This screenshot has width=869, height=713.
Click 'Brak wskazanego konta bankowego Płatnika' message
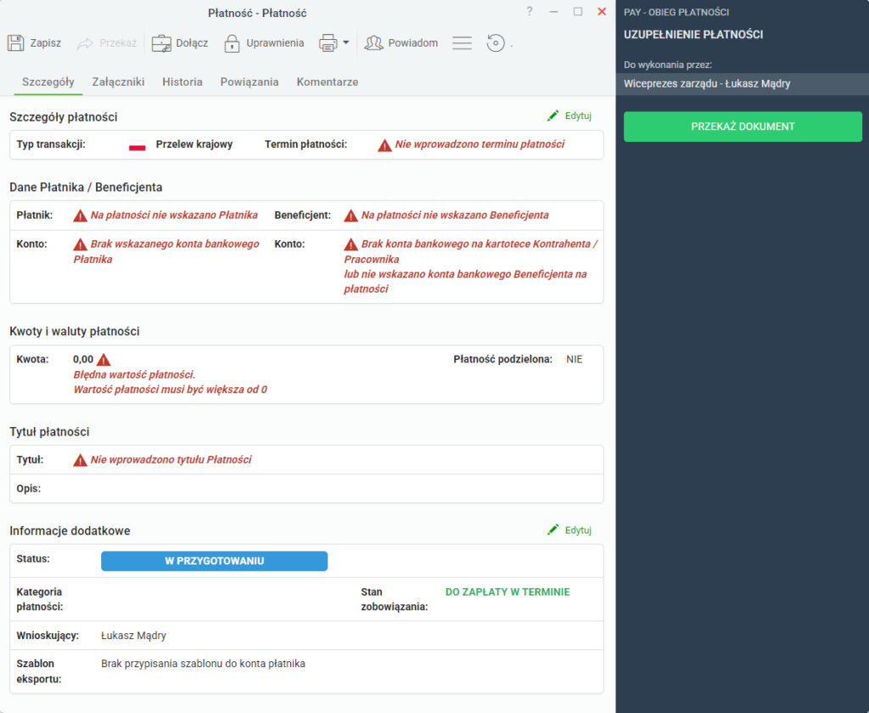click(x=166, y=252)
